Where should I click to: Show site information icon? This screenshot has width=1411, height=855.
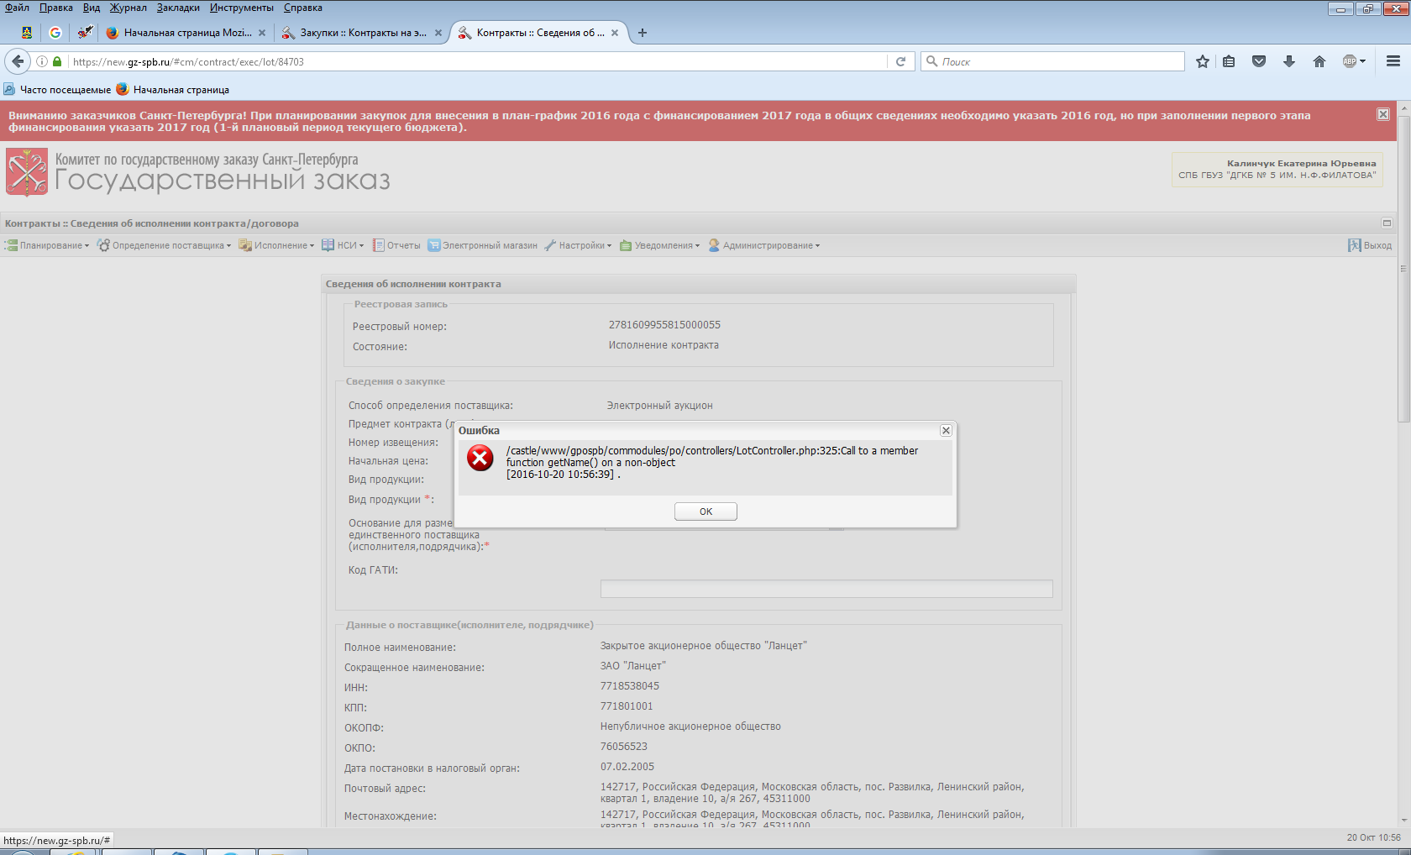pyautogui.click(x=42, y=61)
